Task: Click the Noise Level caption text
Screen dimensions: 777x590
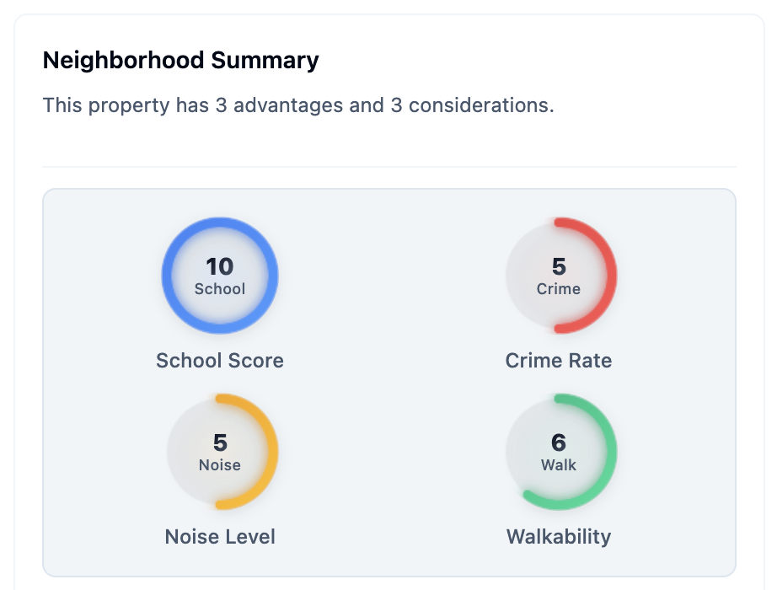Action: (220, 536)
